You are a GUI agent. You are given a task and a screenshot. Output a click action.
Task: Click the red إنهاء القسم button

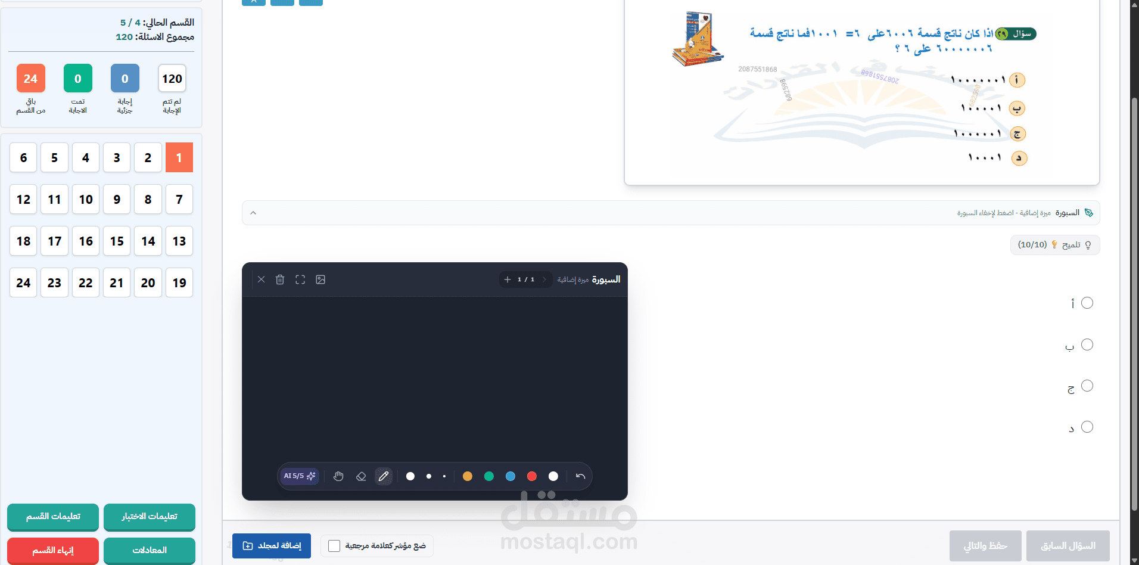click(x=53, y=550)
